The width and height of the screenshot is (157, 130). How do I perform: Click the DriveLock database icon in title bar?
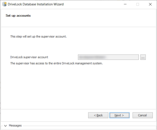(x=4, y=4)
